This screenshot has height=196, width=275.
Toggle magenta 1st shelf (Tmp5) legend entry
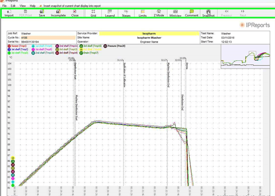(x=42, y=49)
